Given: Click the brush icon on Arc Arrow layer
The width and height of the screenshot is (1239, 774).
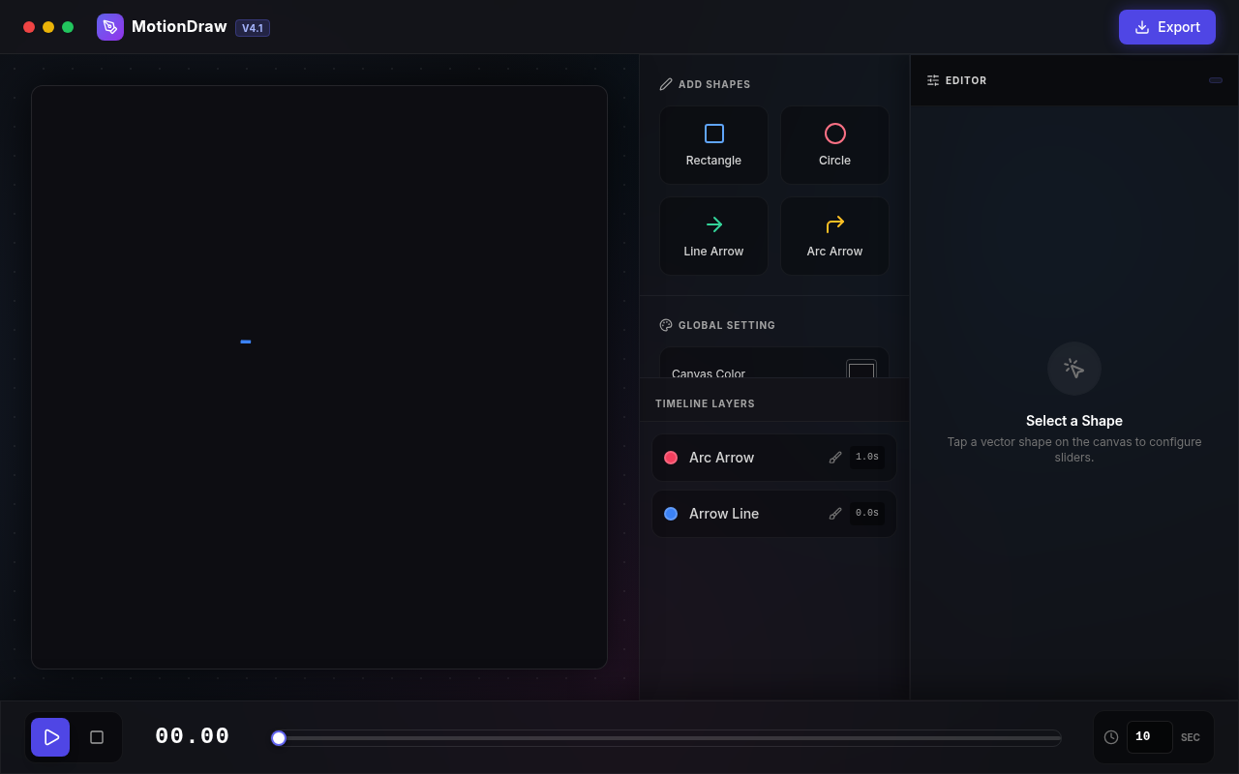Looking at the screenshot, I should 835,458.
